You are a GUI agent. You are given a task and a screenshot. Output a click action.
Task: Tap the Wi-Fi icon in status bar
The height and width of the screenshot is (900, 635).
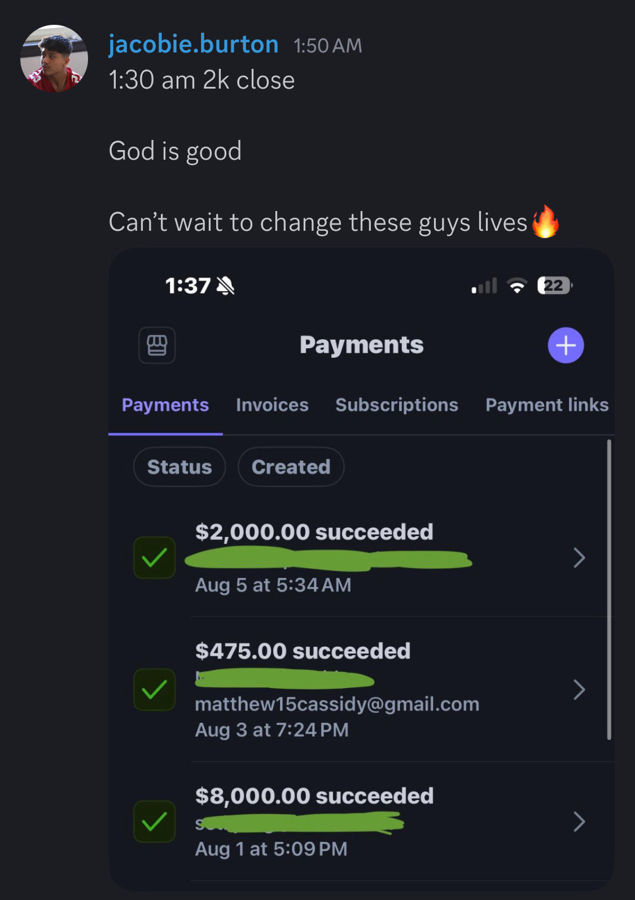516,286
